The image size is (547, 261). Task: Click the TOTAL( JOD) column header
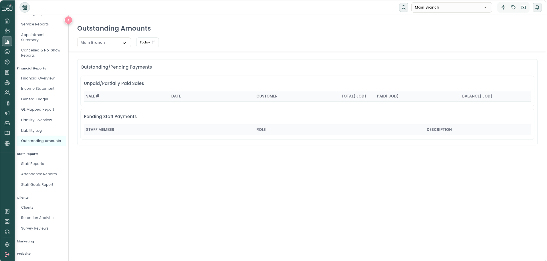(x=354, y=96)
